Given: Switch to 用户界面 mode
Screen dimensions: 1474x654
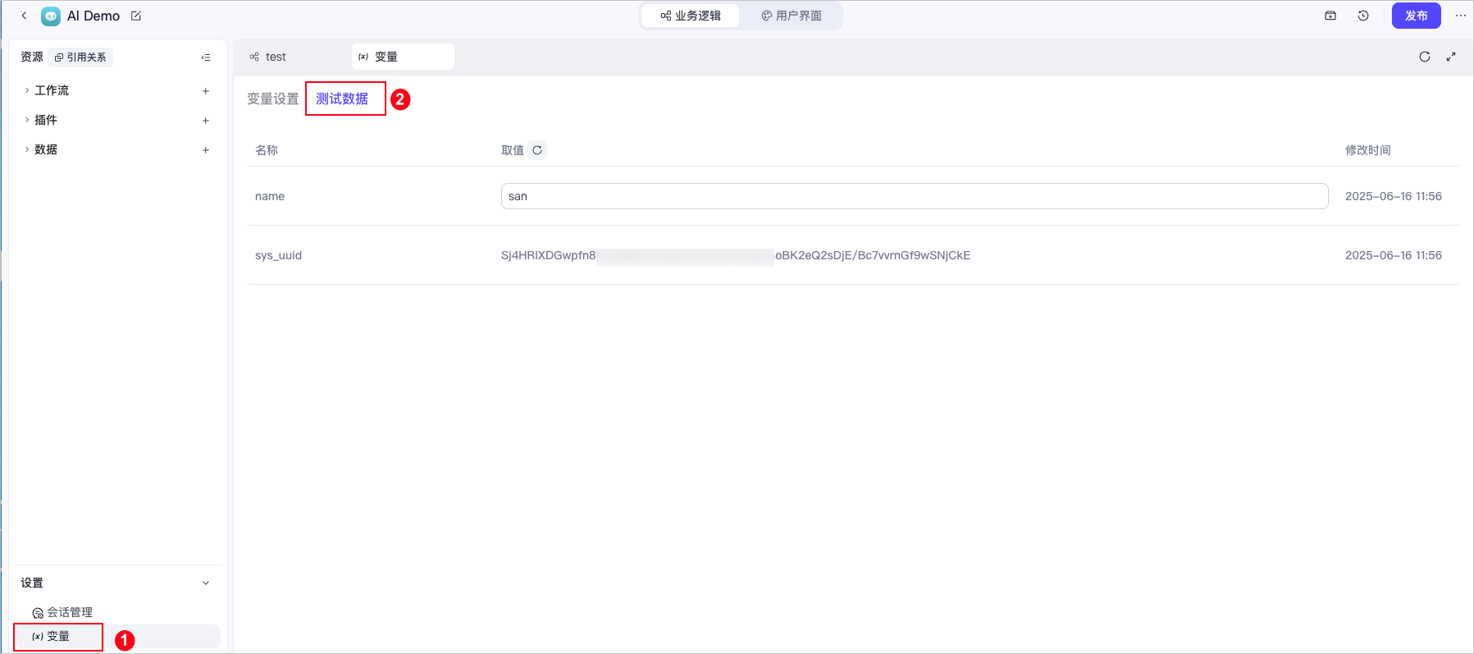Looking at the screenshot, I should coord(792,16).
